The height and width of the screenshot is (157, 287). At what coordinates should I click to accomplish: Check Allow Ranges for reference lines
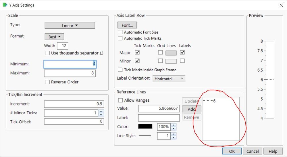click(120, 100)
